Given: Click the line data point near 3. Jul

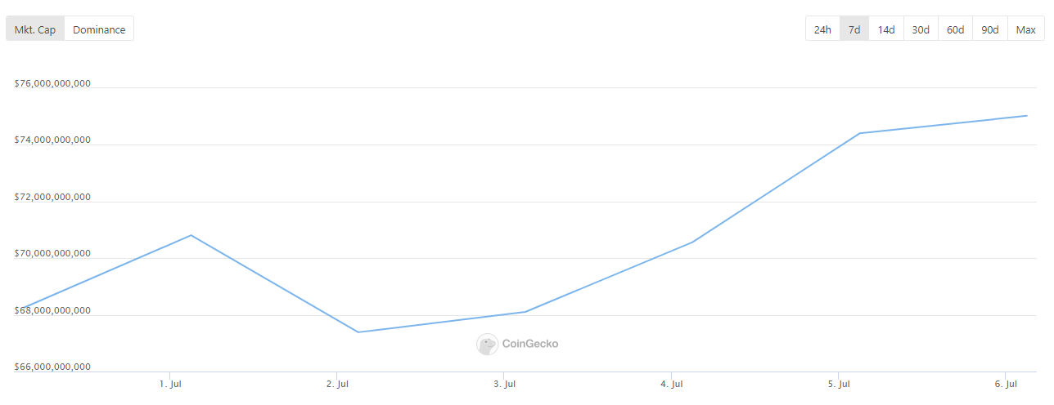Looking at the screenshot, I should 525,312.
